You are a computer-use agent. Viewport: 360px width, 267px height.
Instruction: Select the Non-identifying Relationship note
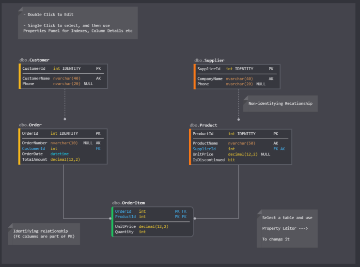pos(280,103)
